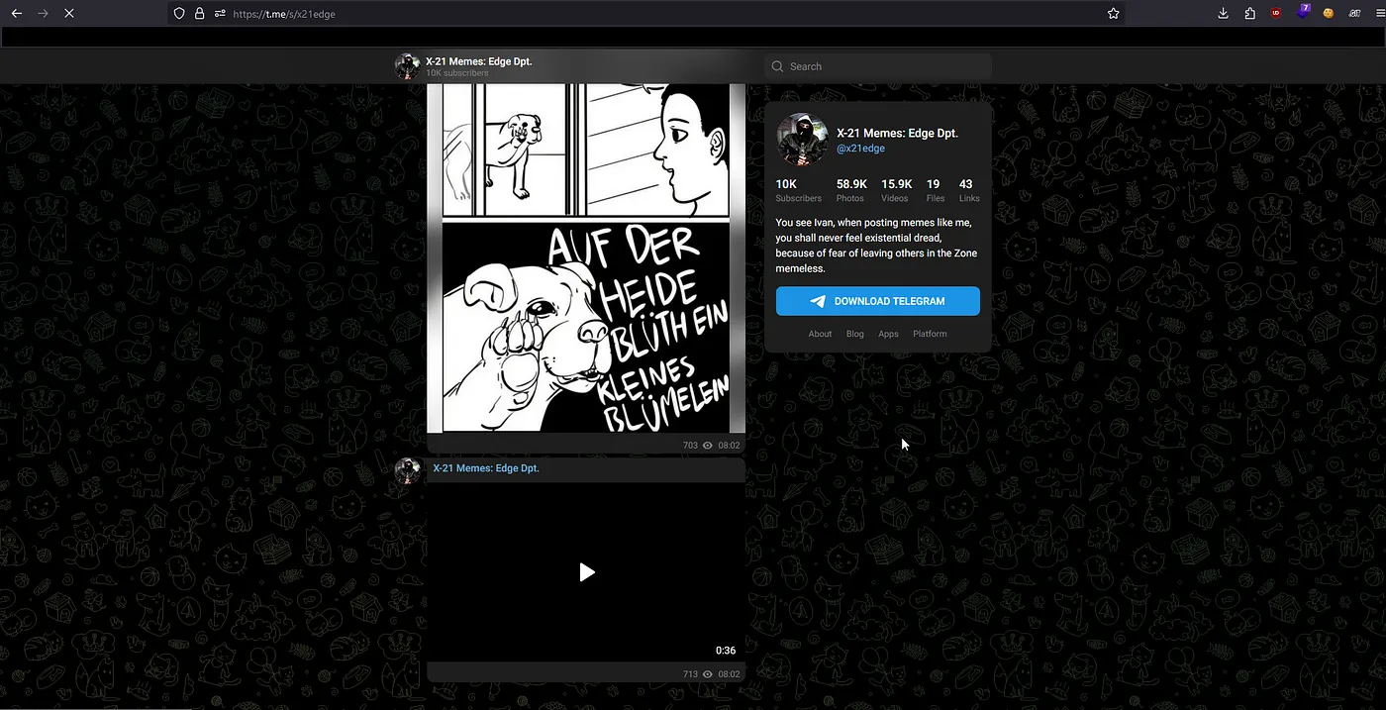Click the 0:36 video duration label
The width and height of the screenshot is (1386, 710).
[x=726, y=651]
